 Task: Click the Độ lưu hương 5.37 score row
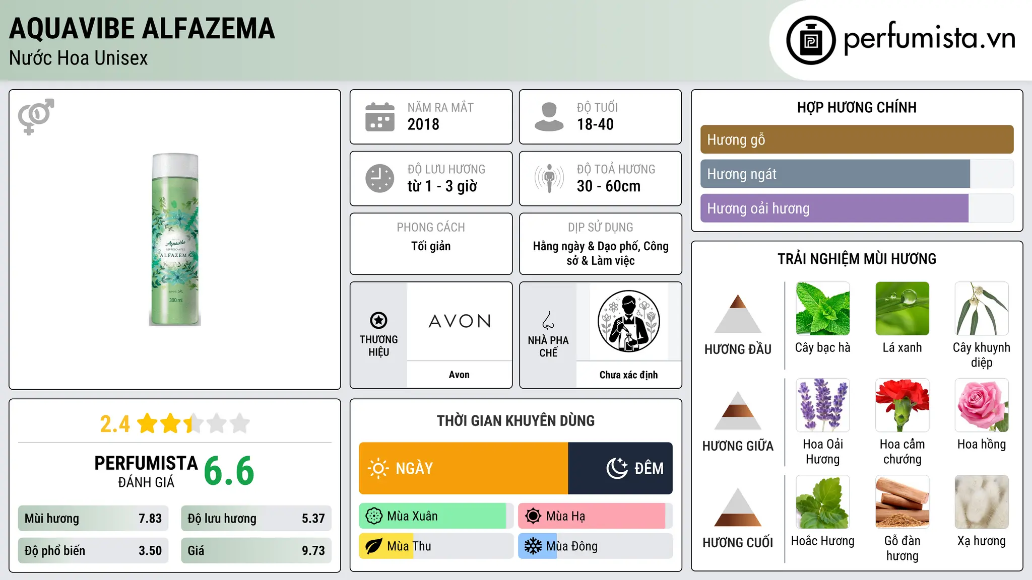click(256, 519)
